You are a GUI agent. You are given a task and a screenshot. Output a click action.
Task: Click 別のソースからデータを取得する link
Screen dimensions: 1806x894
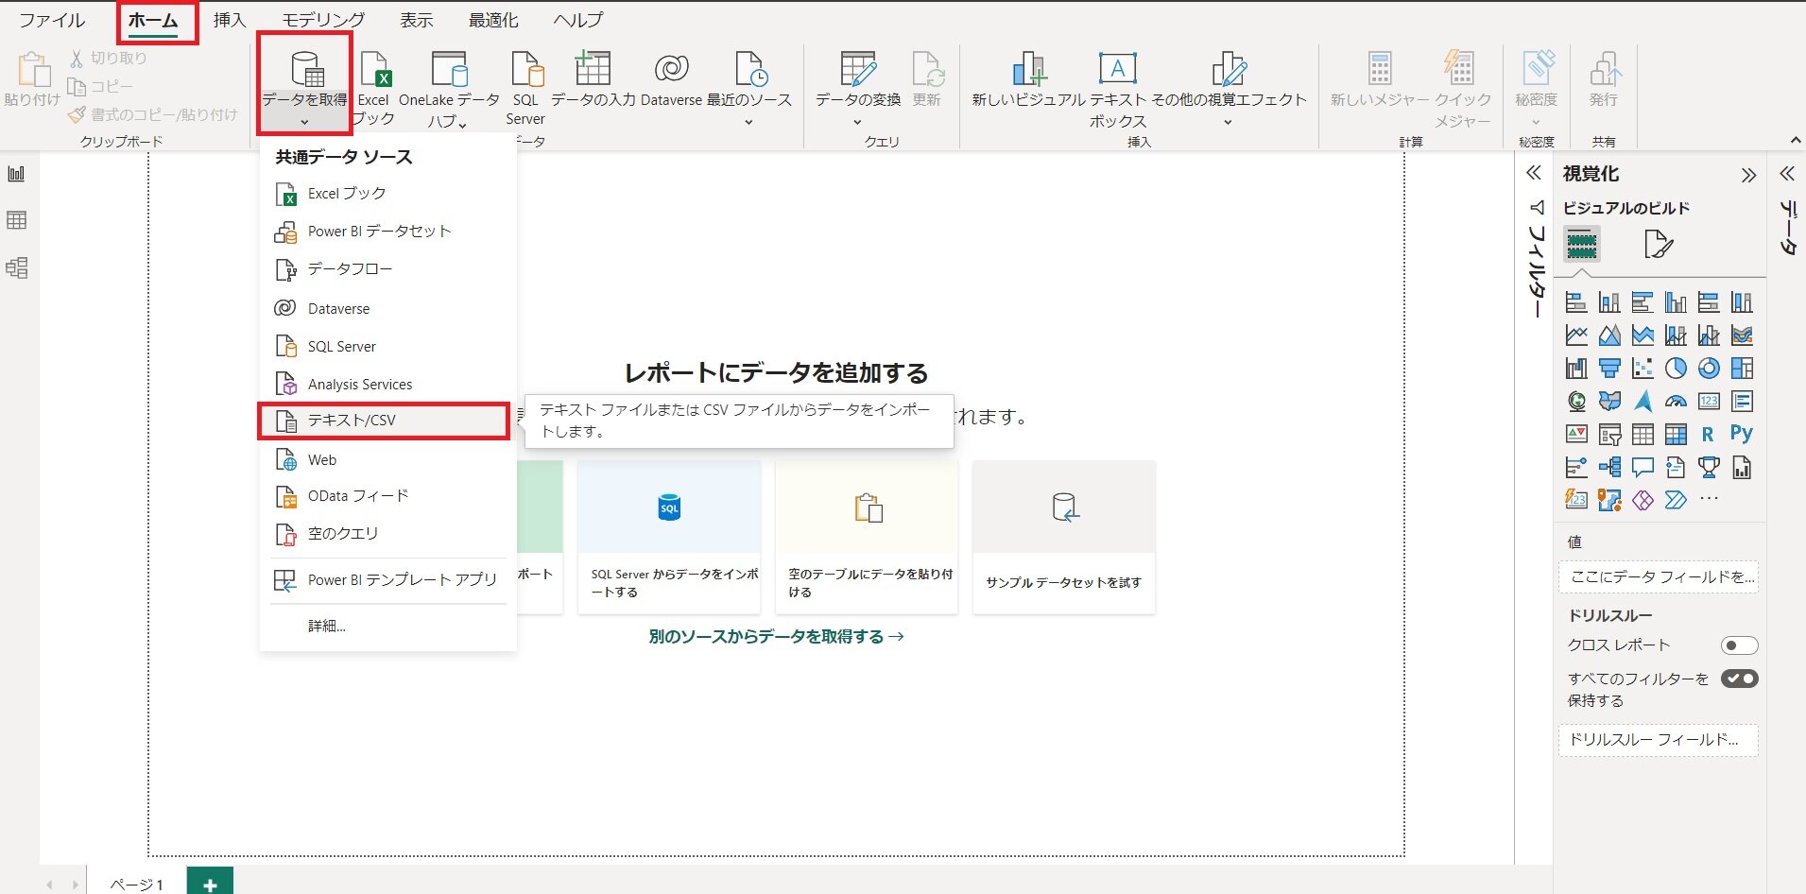[776, 636]
